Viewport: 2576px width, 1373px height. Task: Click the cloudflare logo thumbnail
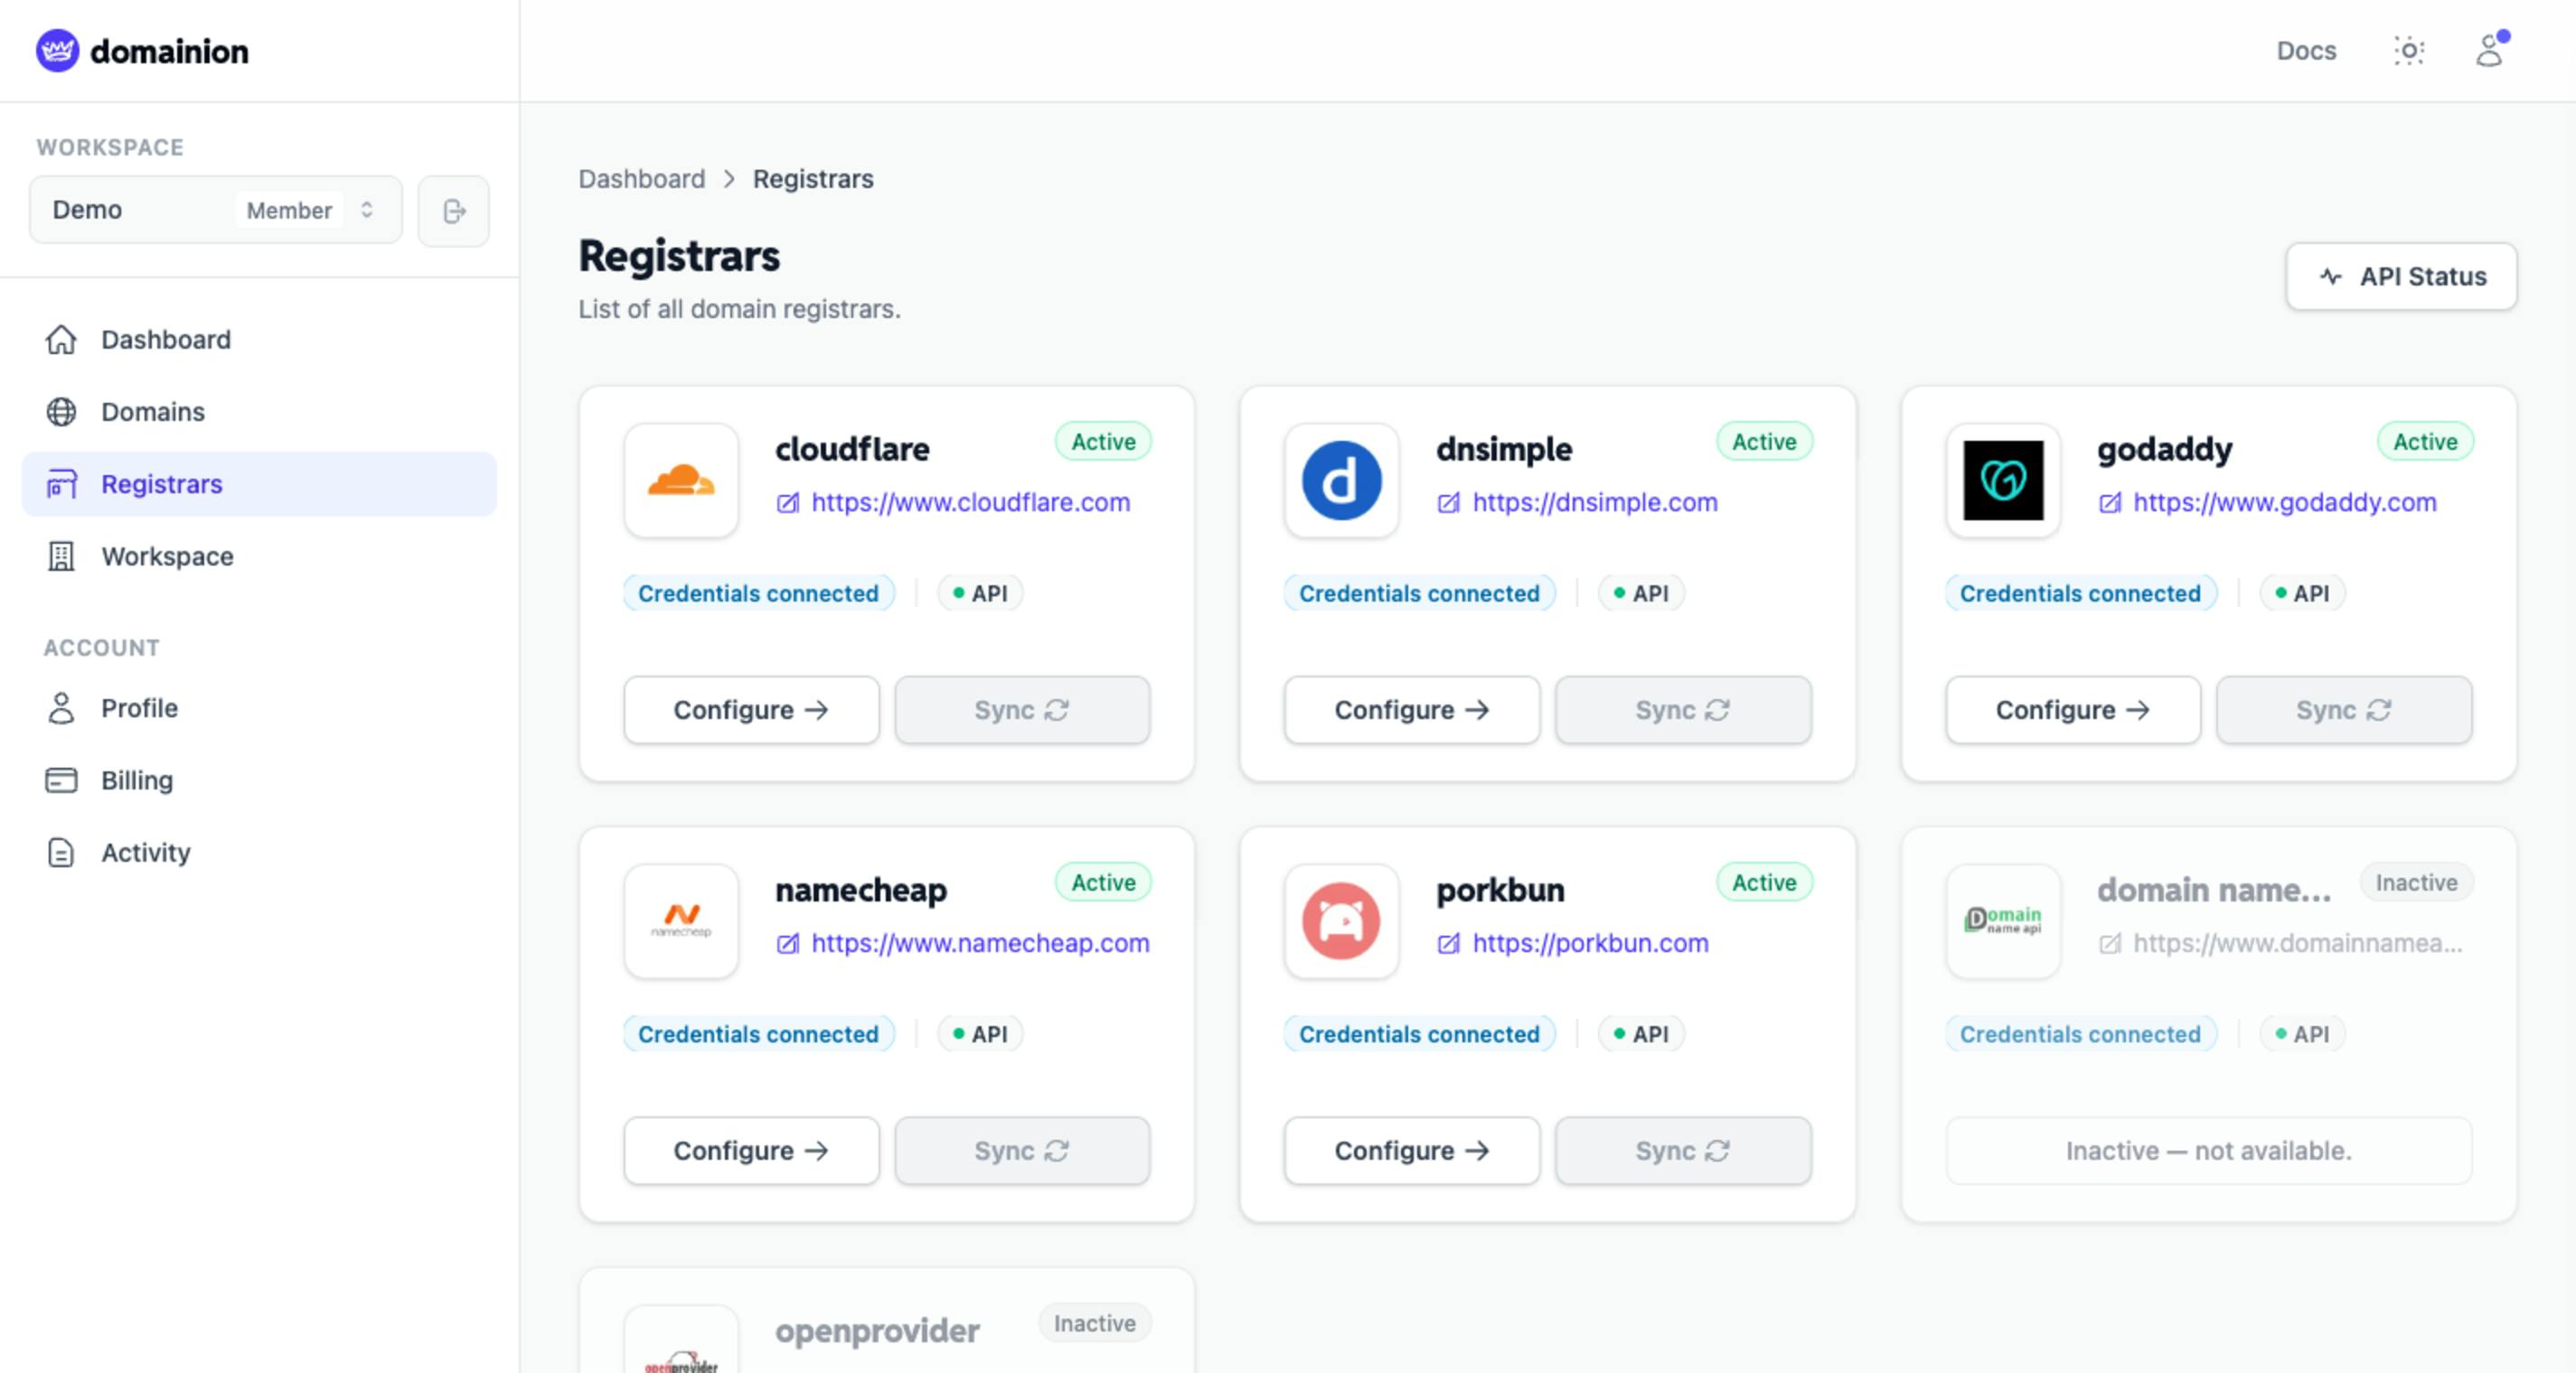[681, 481]
